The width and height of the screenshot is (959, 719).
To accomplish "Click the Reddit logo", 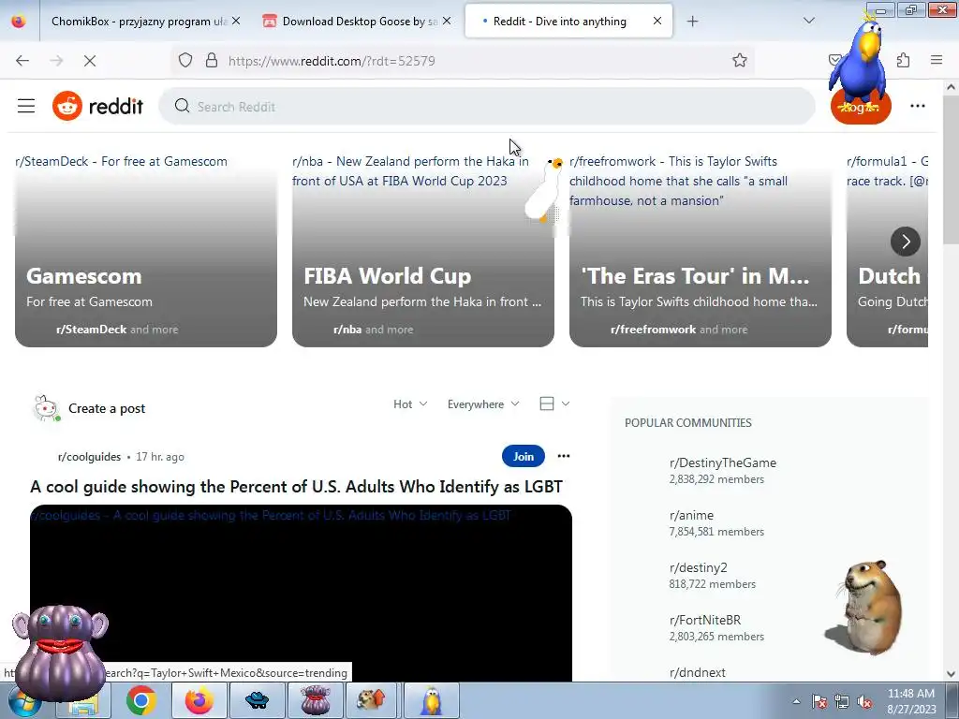I will point(97,107).
